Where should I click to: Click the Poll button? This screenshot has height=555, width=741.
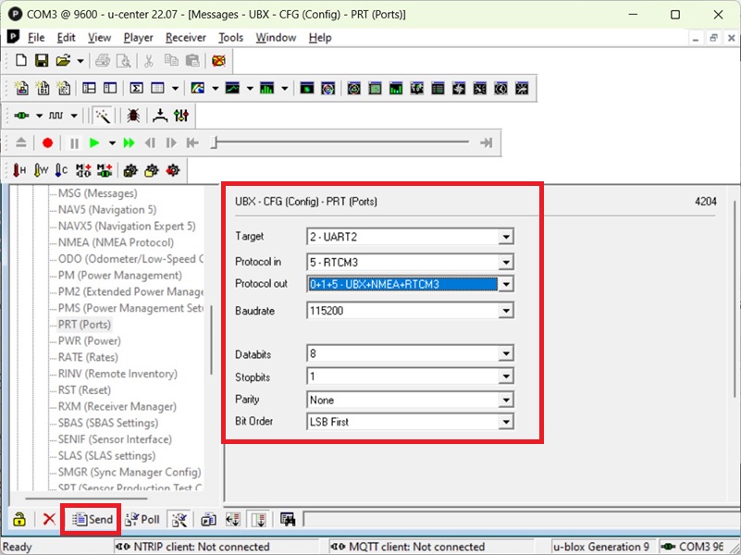tap(142, 520)
